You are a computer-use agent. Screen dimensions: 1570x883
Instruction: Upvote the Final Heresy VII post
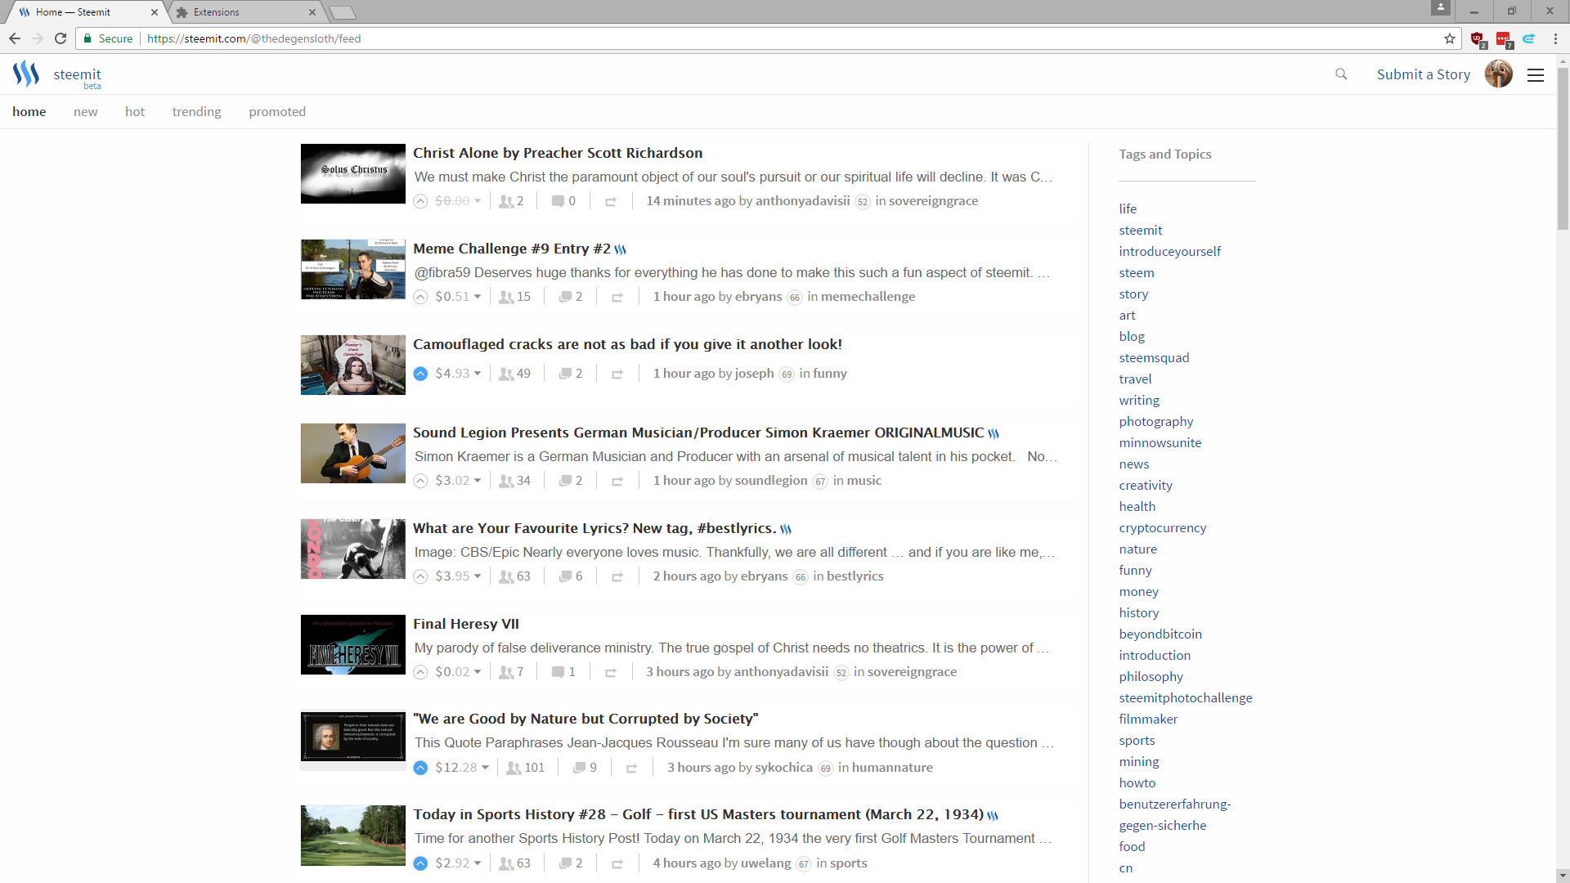[420, 672]
